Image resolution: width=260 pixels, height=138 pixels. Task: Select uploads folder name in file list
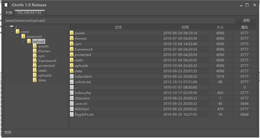81,65
